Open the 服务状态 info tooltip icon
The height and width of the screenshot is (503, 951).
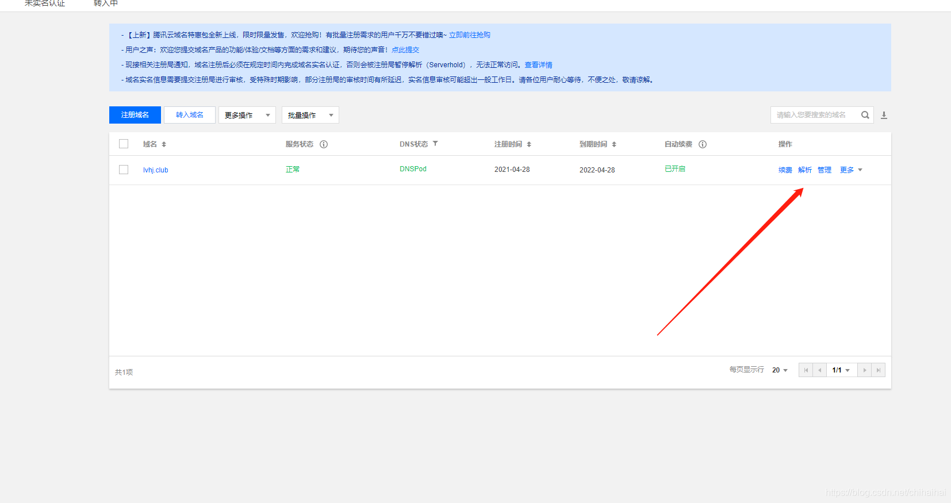pos(324,144)
